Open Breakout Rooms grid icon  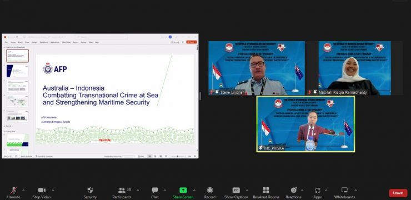[x=266, y=191]
